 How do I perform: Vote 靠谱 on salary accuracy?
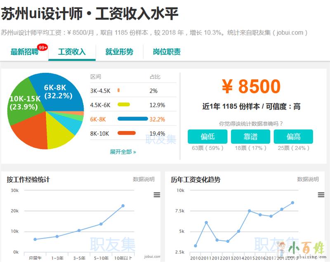point(250,137)
